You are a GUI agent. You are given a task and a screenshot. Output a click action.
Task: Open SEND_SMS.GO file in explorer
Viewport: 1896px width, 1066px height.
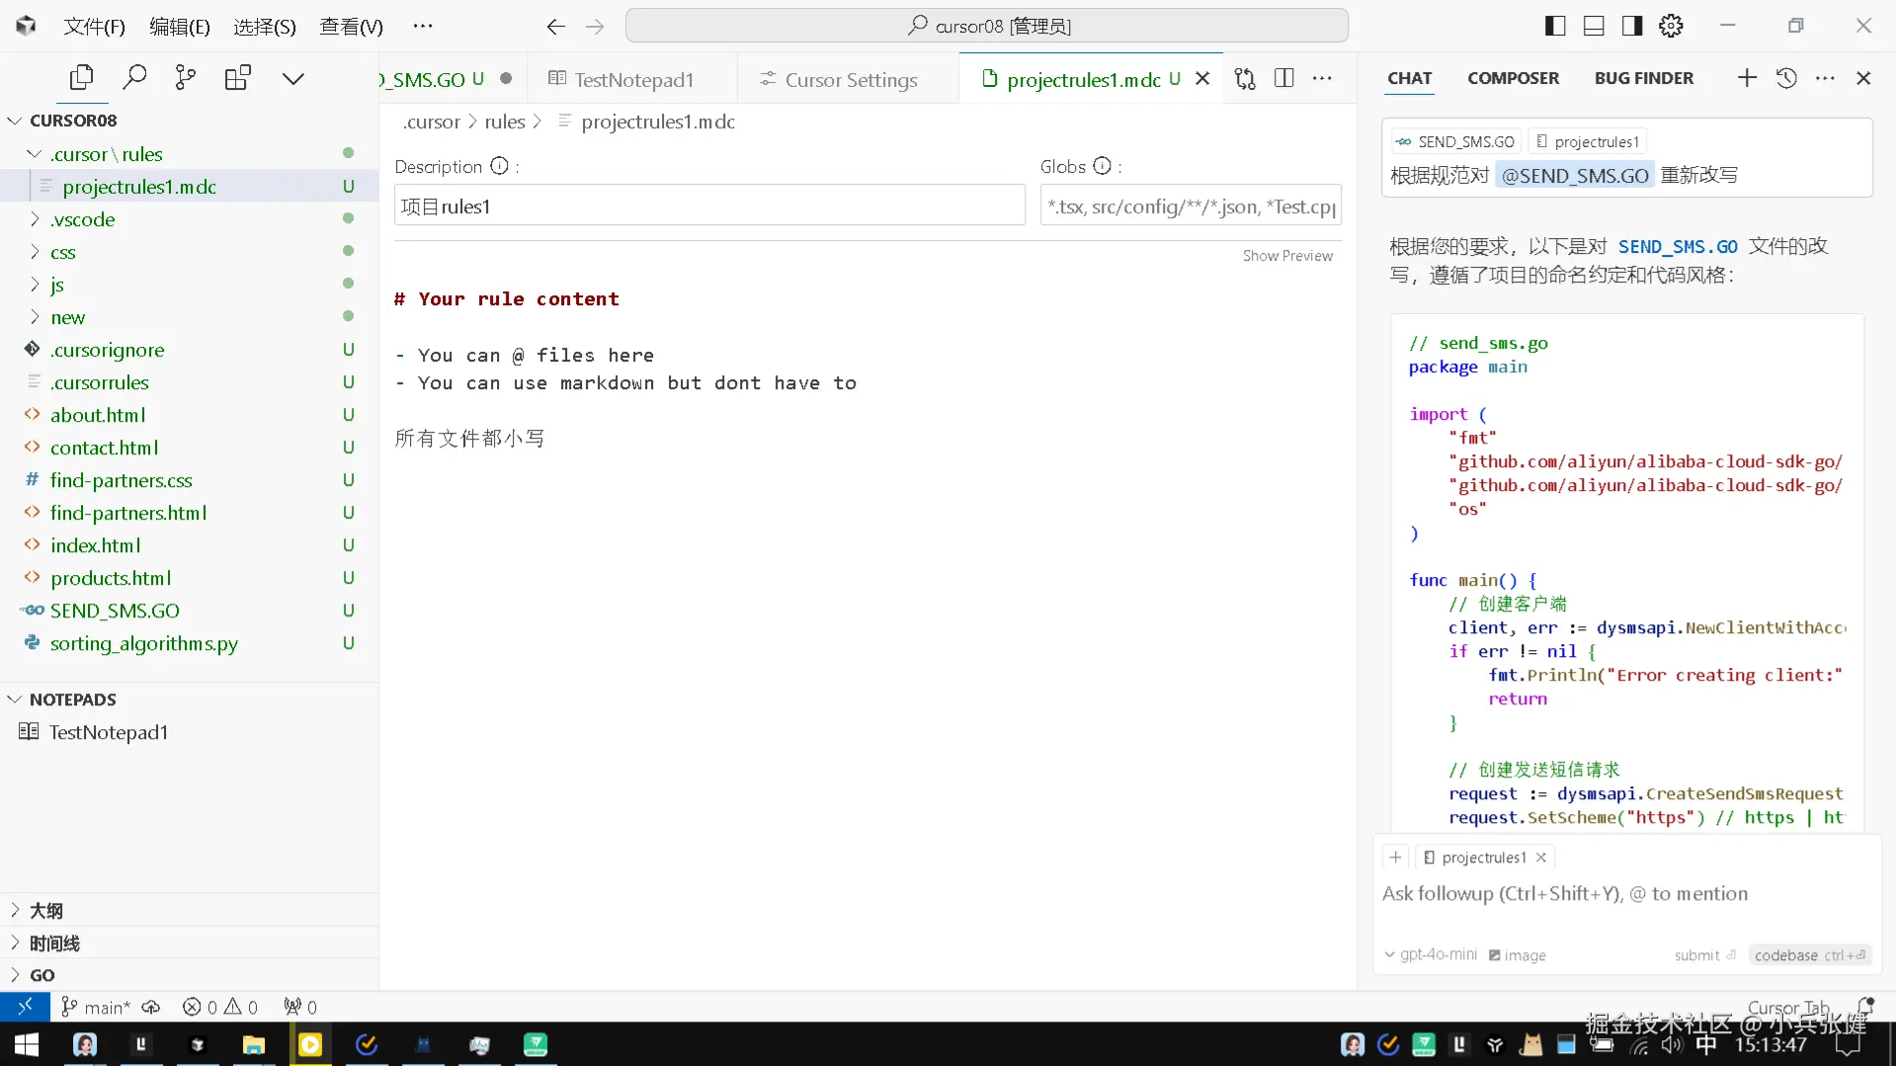pos(189,611)
